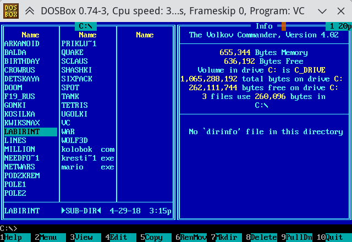352x242 pixels.
Task: Click the first Name column header
Action: [31, 35]
